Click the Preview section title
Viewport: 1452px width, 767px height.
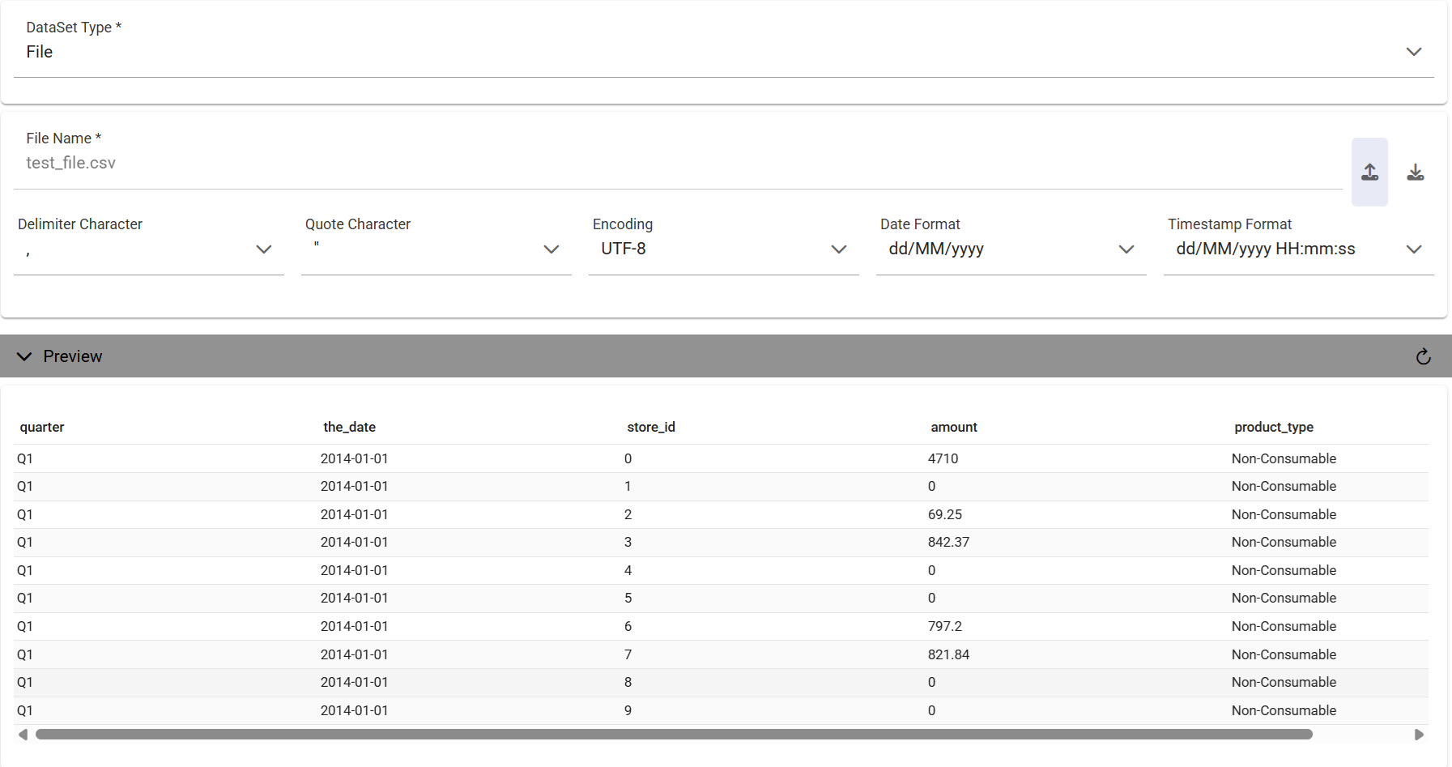(x=73, y=356)
